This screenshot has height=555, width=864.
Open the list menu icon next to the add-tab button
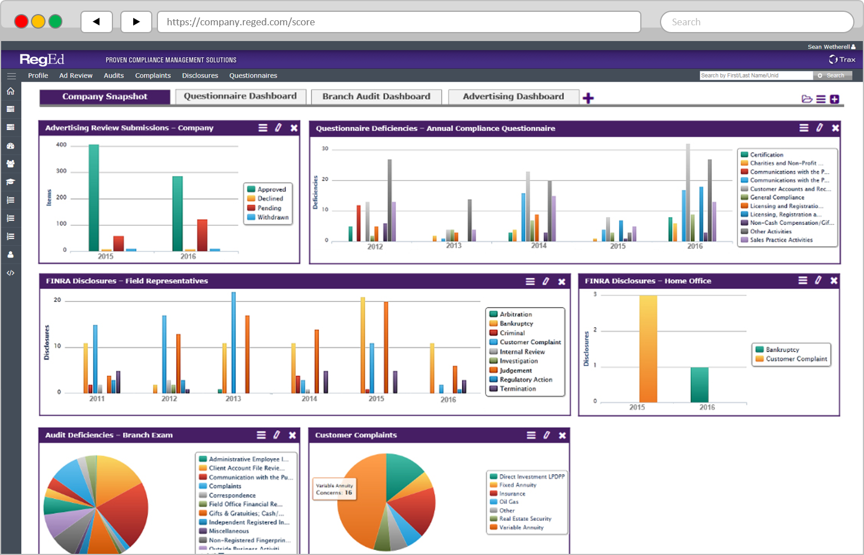point(821,98)
